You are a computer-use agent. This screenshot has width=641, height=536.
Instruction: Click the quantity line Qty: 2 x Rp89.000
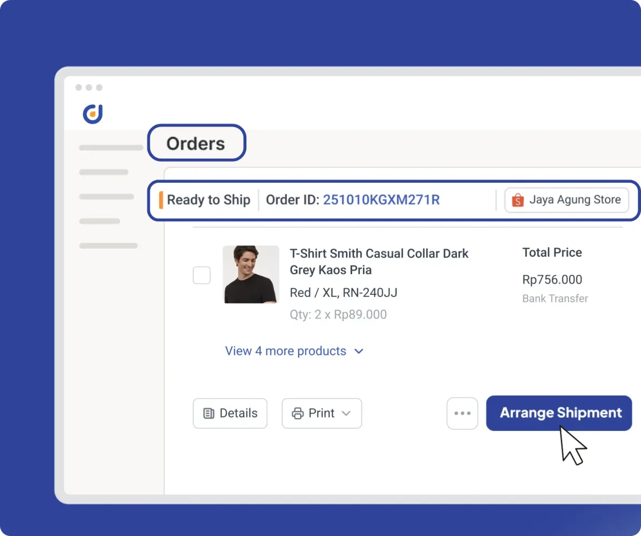(338, 314)
